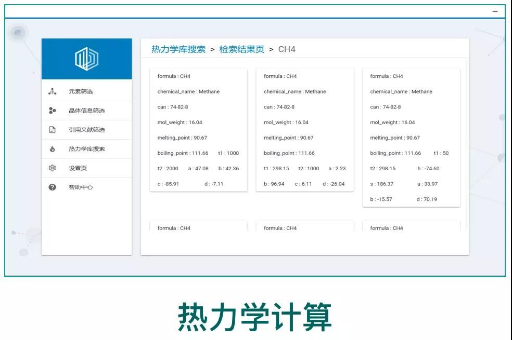Open 帮助中心 from the sidebar
The height and width of the screenshot is (340, 512).
81,187
